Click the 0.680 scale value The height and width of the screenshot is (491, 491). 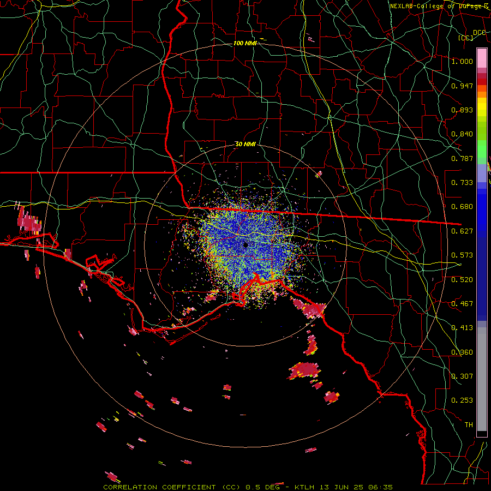coord(462,207)
